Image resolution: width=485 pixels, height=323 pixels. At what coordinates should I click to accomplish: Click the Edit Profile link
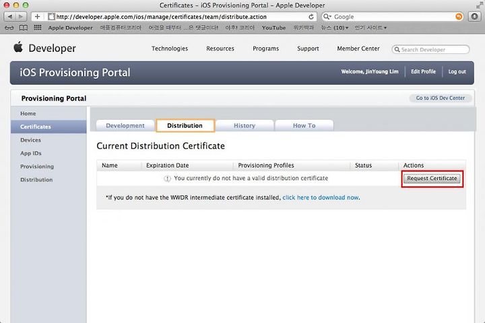coord(423,71)
